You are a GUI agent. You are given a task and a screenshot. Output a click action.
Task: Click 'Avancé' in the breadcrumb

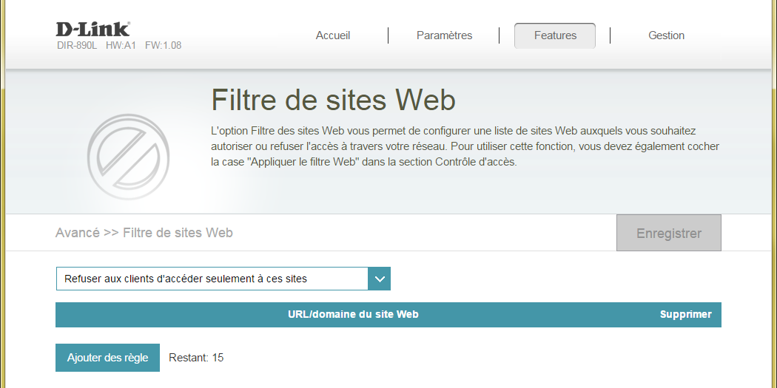(77, 233)
